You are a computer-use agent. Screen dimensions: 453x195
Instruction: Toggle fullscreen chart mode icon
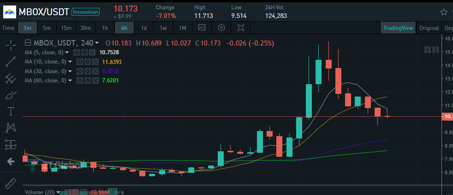coord(240,28)
